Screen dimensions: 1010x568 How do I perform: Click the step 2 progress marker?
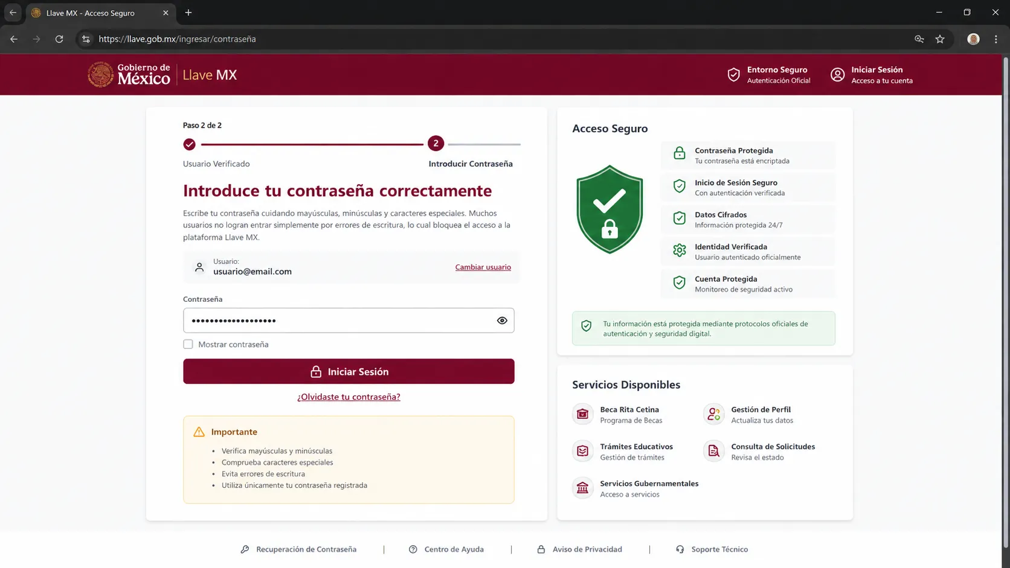[x=436, y=144]
